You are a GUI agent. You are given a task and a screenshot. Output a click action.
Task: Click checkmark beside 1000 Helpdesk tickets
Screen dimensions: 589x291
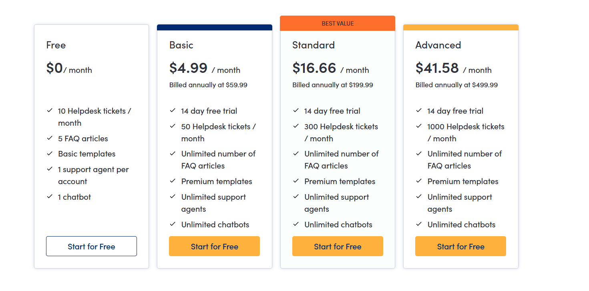(419, 126)
